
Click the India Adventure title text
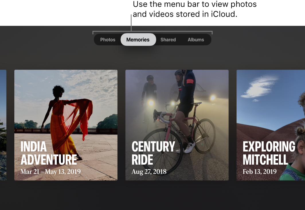coord(49,153)
